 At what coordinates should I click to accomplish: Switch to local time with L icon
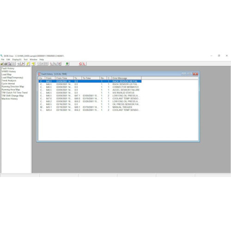[85, 64]
